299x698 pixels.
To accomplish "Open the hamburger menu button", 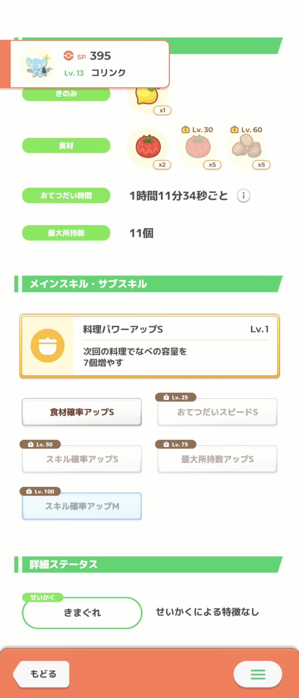I will [x=258, y=674].
